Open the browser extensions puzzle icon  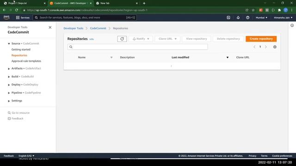[279, 10]
